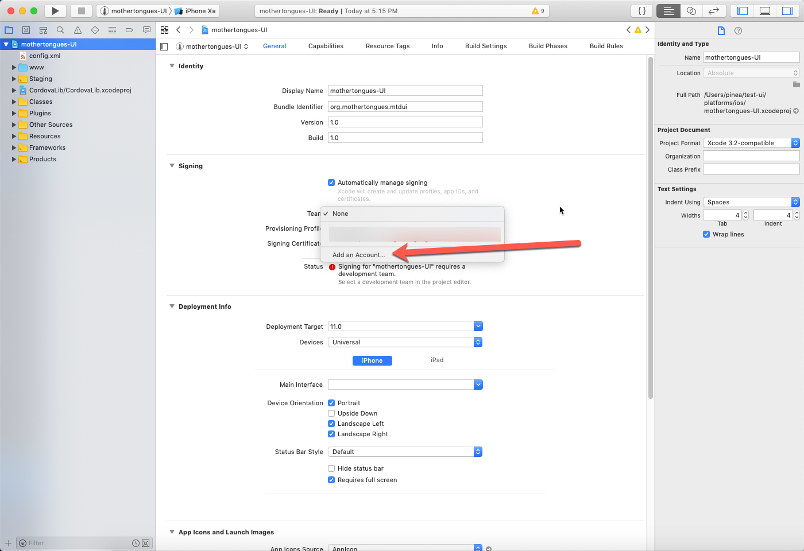Viewport: 804px width, 551px height.
Task: Expand the www folder
Action: pos(14,67)
